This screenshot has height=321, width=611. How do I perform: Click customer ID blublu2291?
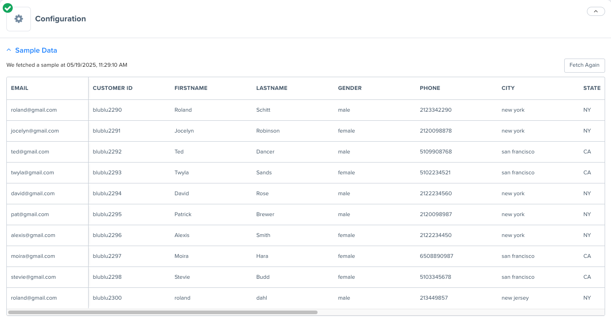tap(107, 131)
